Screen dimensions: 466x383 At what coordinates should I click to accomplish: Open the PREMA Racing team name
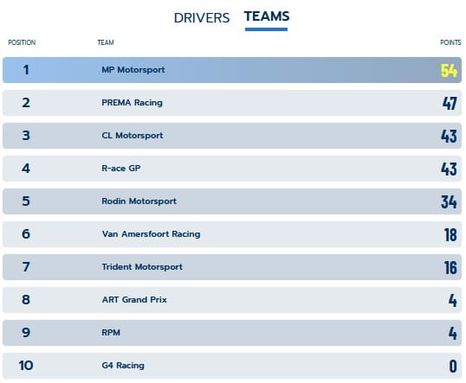coord(132,103)
